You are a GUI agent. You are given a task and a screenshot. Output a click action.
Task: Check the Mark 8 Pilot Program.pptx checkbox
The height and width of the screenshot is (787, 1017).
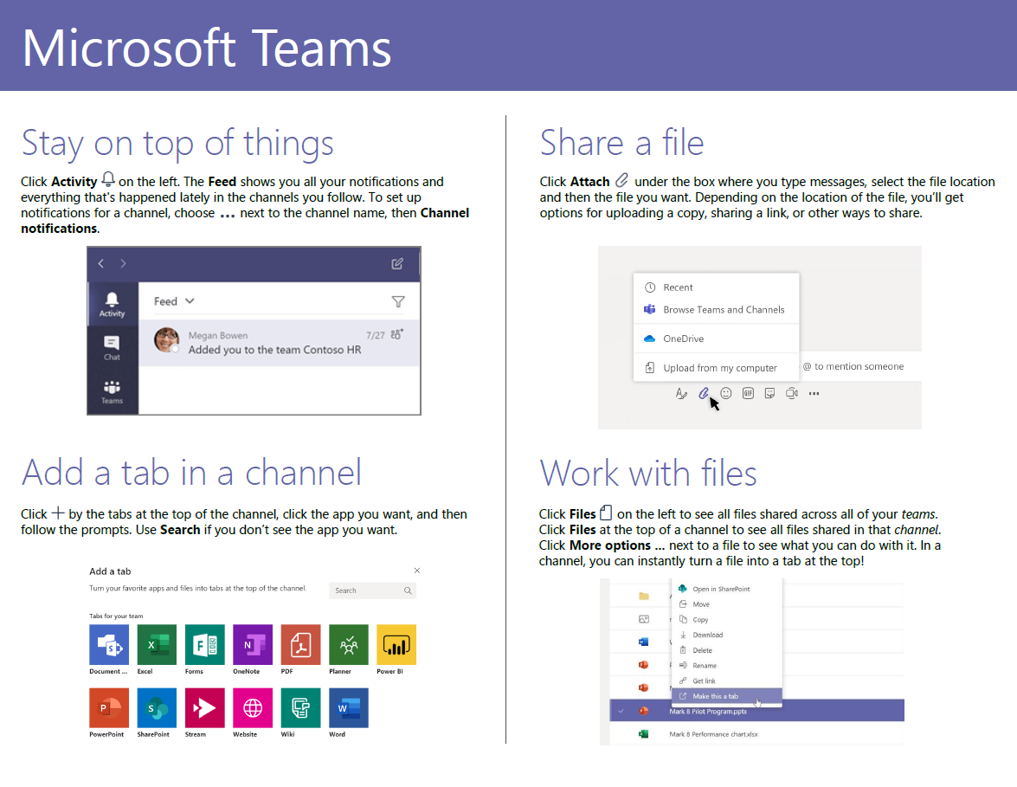[620, 710]
